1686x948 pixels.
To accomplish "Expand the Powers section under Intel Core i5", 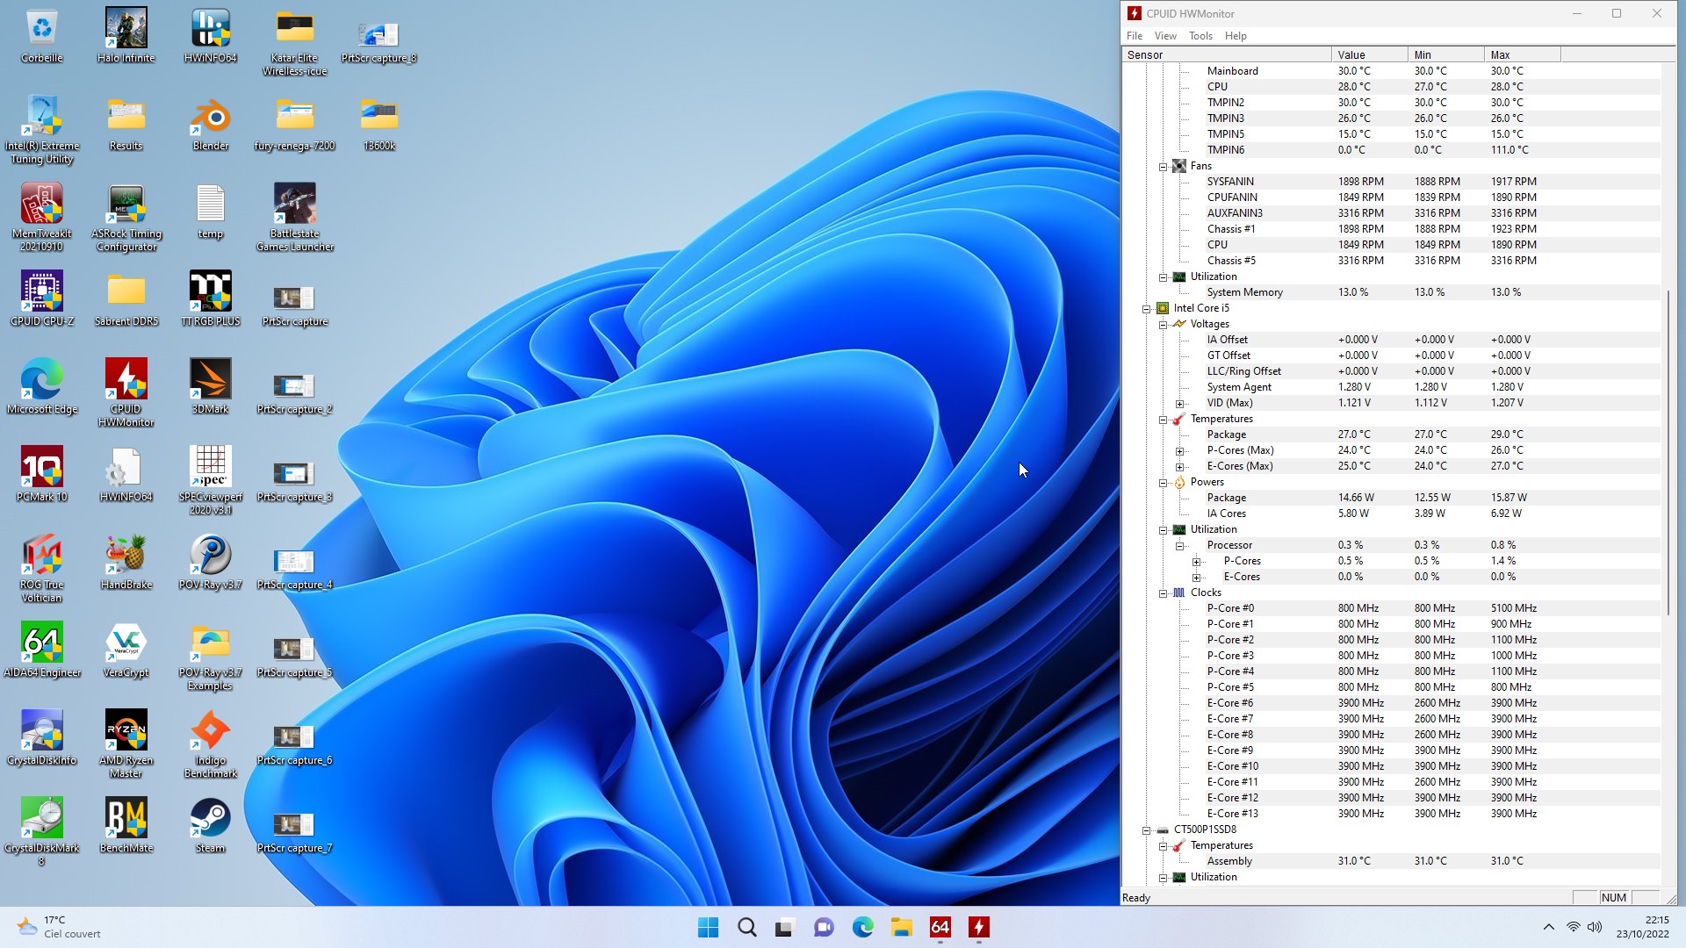I will click(1164, 482).
